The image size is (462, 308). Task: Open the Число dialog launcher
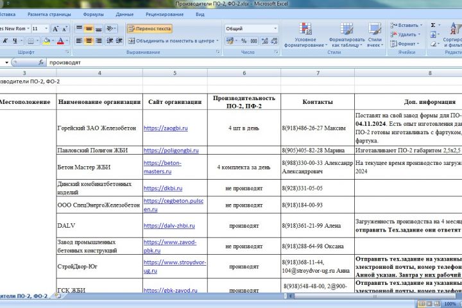(x=276, y=52)
